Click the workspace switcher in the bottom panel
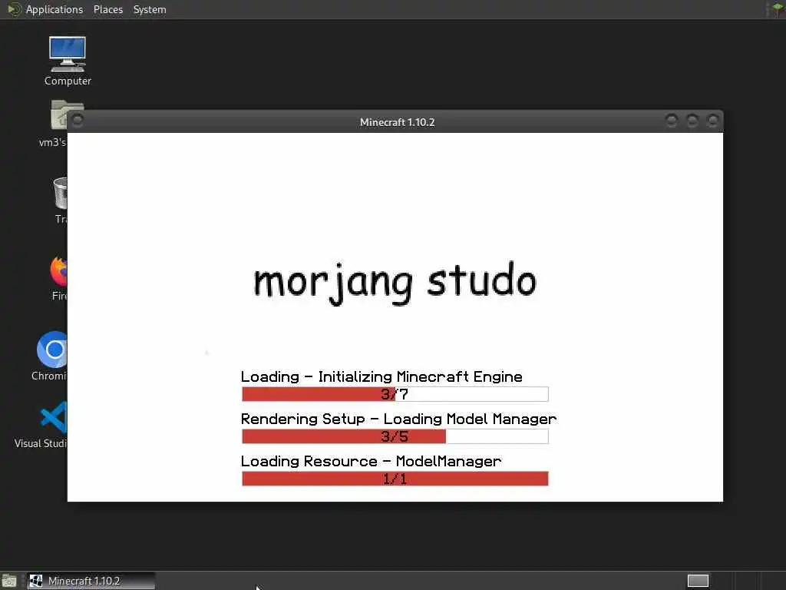Screen dimensions: 786x590 point(698,581)
